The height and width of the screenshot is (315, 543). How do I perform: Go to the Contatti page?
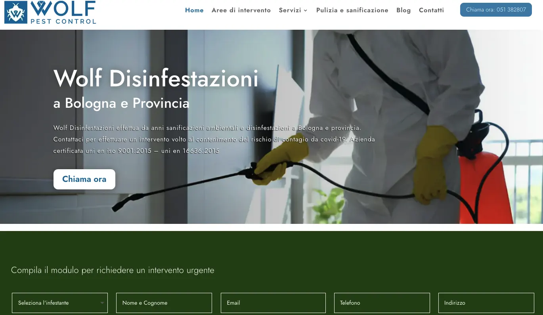click(x=431, y=10)
